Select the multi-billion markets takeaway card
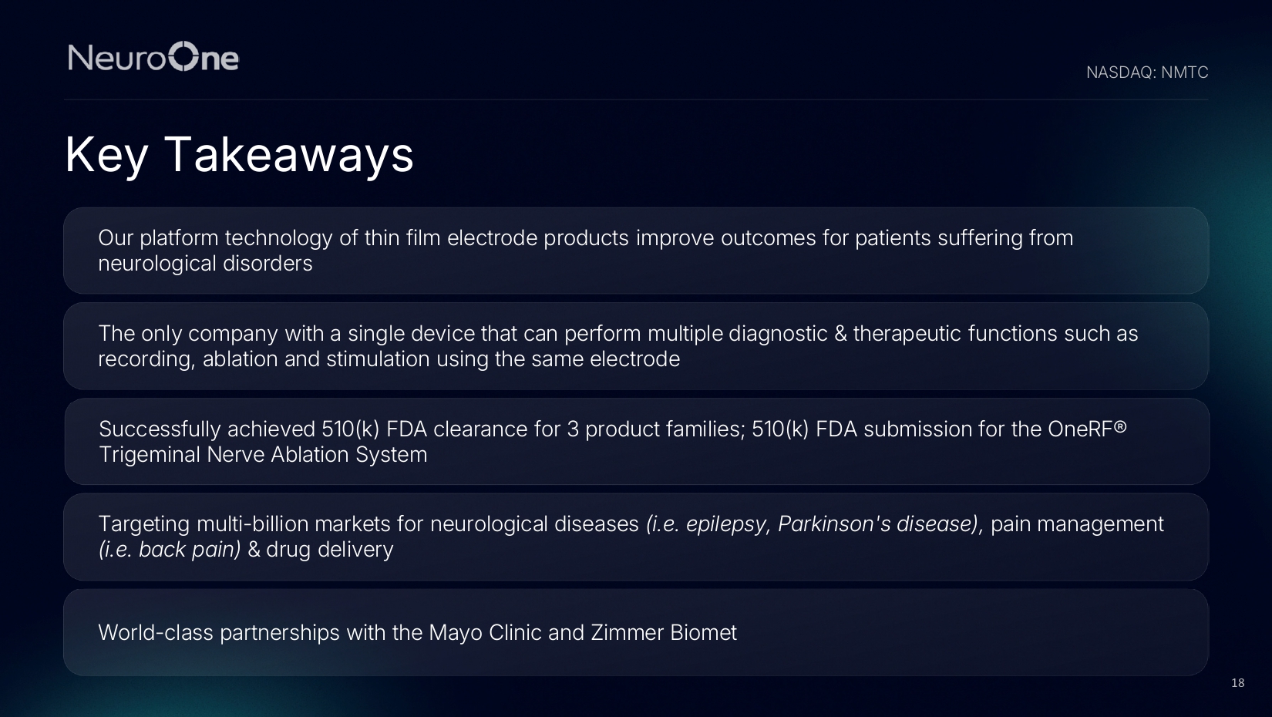 [x=635, y=537]
